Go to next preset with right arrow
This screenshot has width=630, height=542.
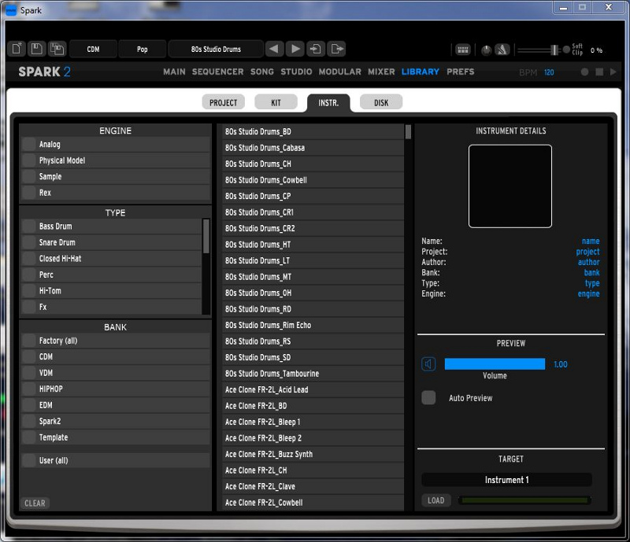click(x=295, y=49)
